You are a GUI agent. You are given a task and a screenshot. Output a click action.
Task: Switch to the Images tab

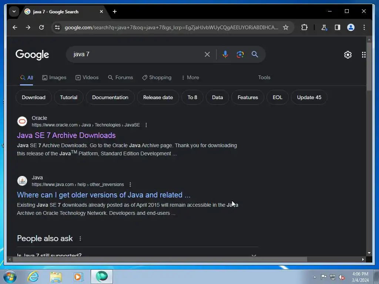54,78
